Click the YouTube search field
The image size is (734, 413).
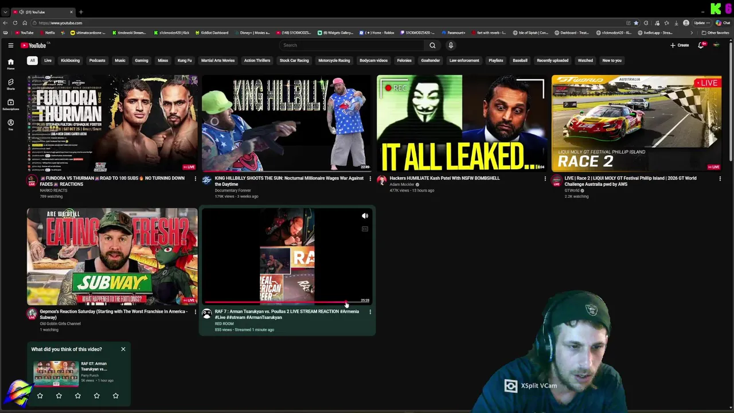coord(352,45)
